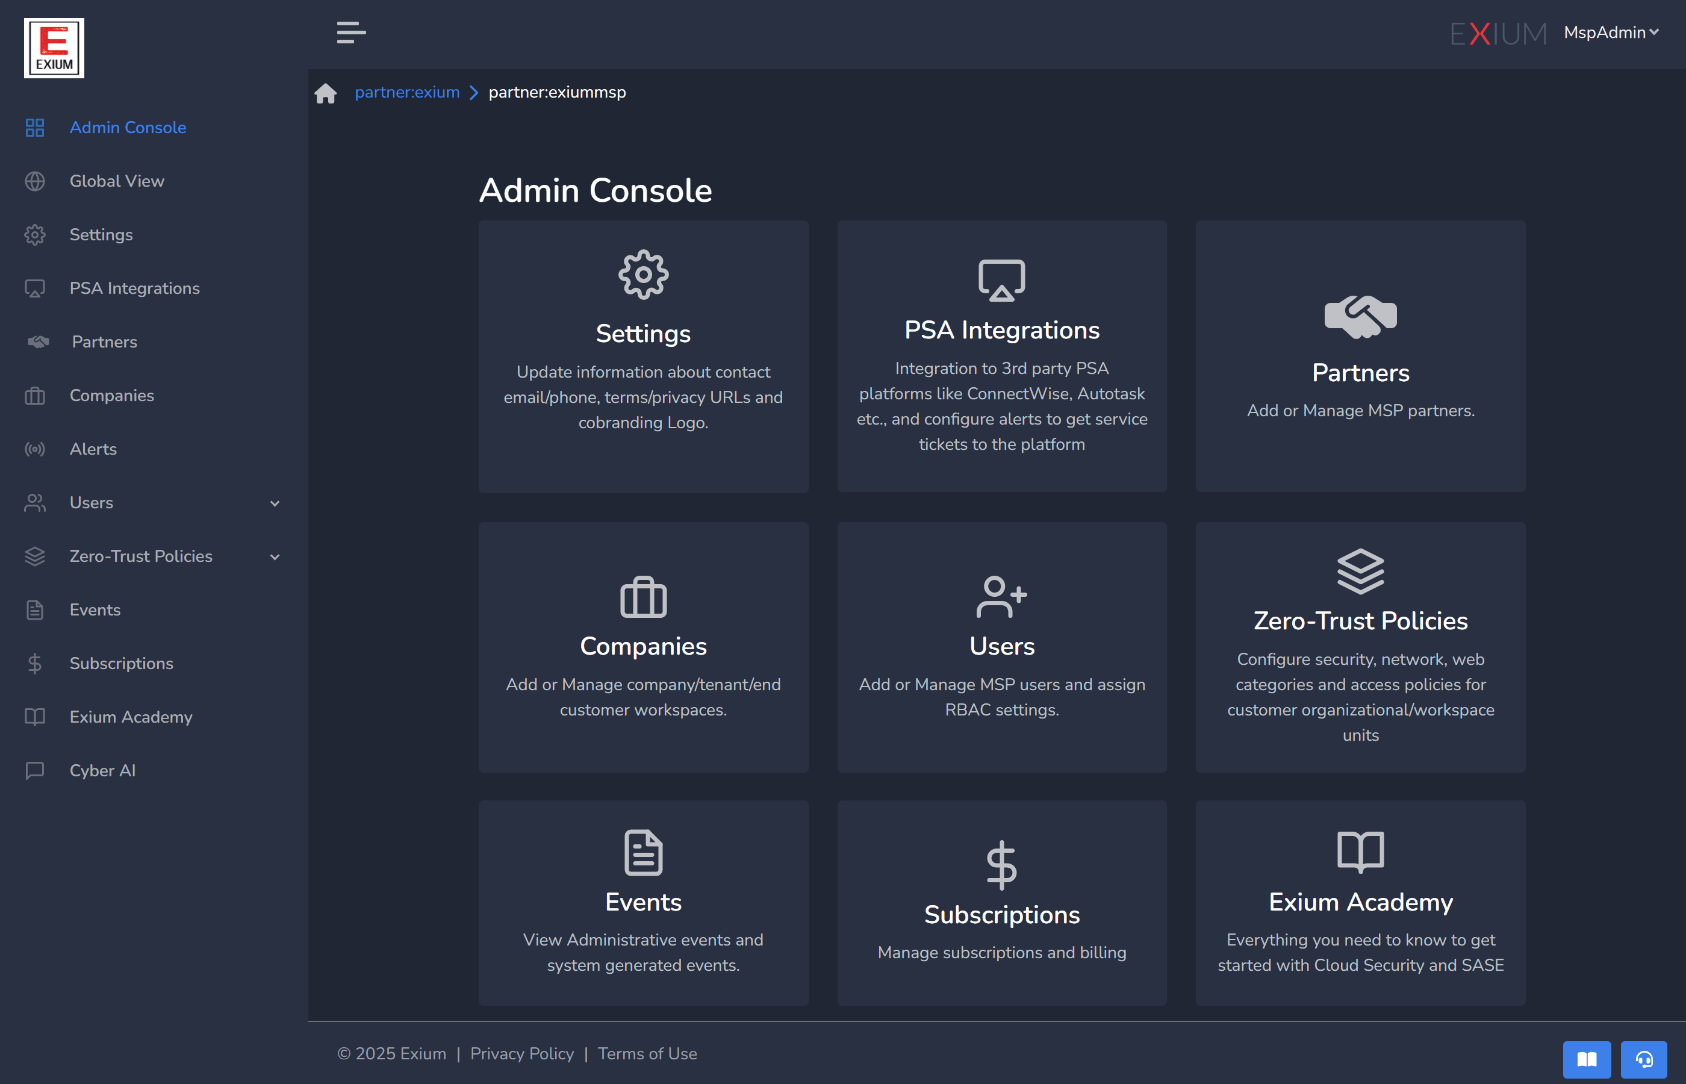Expand the Users submenu chevron in sidebar
Image resolution: width=1686 pixels, height=1084 pixels.
click(x=275, y=503)
